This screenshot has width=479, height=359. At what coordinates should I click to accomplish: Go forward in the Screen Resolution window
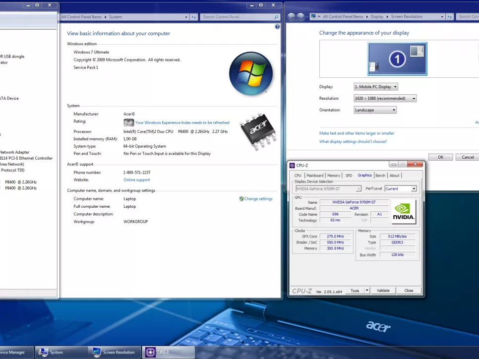coord(300,17)
